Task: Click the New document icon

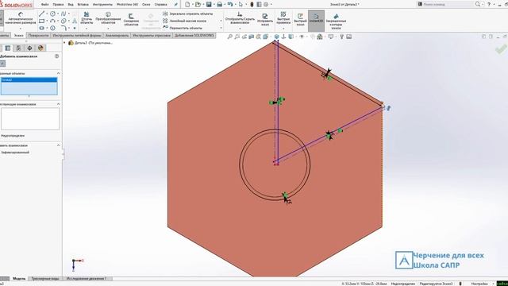Action: click(187, 5)
